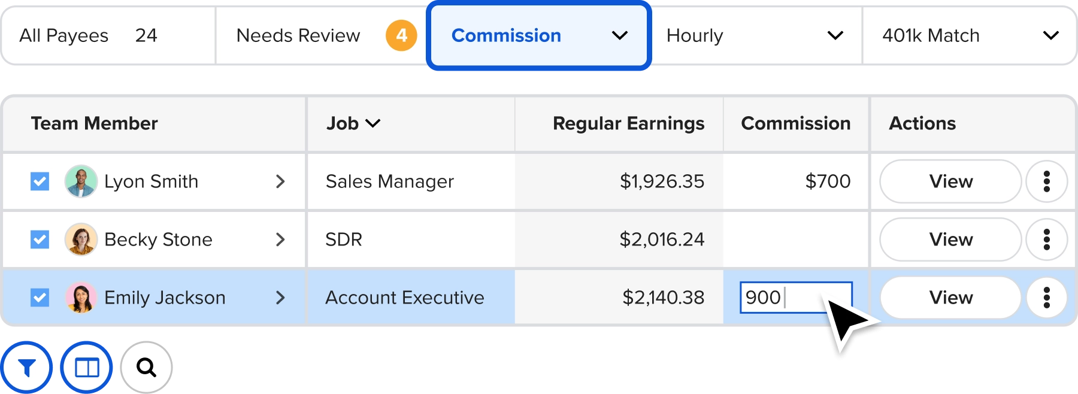The image size is (1078, 394).
Task: Click the Needs Review count badge
Action: point(401,35)
